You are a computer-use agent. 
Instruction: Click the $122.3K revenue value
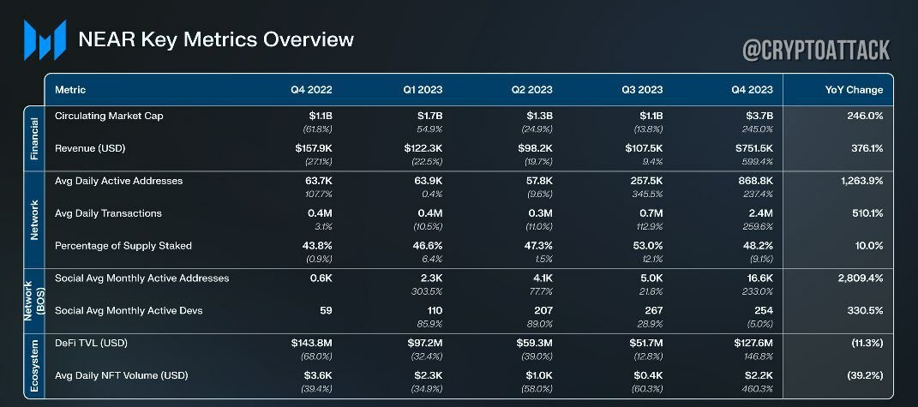click(x=423, y=149)
